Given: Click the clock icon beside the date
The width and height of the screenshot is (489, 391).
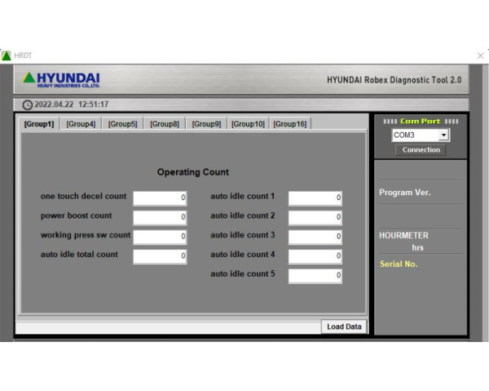Looking at the screenshot, I should 28,105.
